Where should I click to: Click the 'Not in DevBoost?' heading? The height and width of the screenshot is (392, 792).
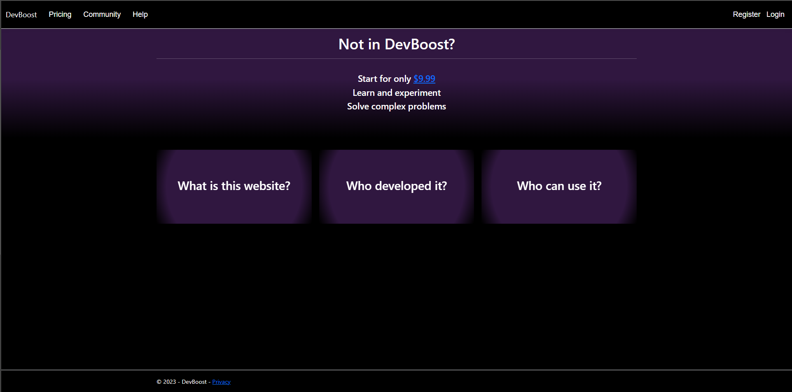pyautogui.click(x=396, y=44)
